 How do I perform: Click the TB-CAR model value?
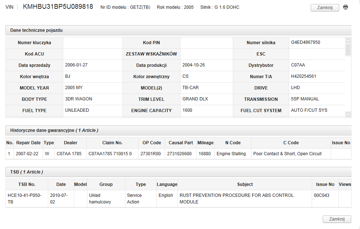(190, 88)
